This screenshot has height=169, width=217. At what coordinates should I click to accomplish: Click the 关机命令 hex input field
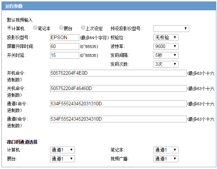click(x=118, y=88)
